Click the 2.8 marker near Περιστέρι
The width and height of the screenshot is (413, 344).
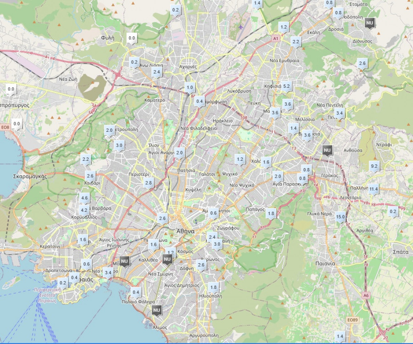coord(148,183)
